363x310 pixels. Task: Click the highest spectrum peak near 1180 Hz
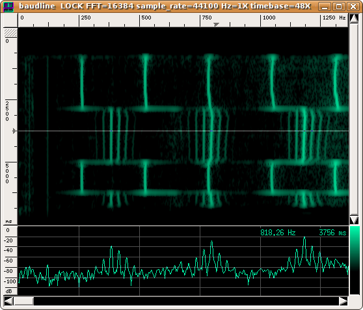click(x=304, y=238)
